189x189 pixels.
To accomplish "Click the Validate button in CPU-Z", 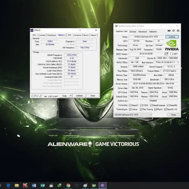I will tap(79, 96).
